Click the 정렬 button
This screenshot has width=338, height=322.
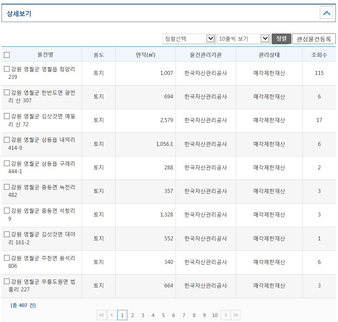pyautogui.click(x=281, y=39)
